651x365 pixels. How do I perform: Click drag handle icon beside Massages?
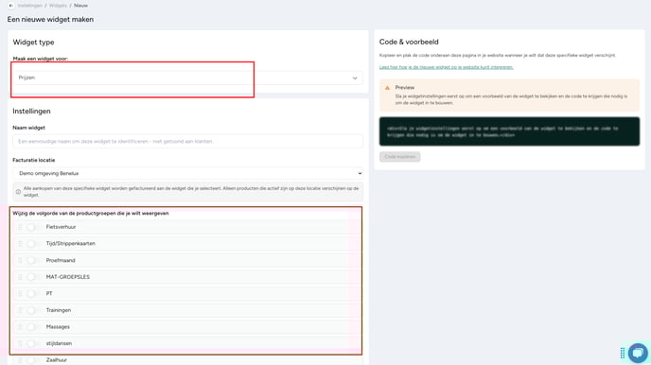pos(20,327)
